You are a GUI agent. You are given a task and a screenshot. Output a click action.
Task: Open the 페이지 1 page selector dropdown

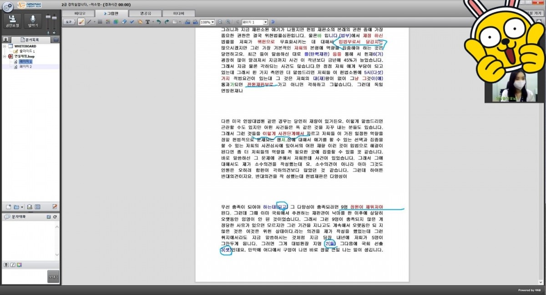pos(266,22)
